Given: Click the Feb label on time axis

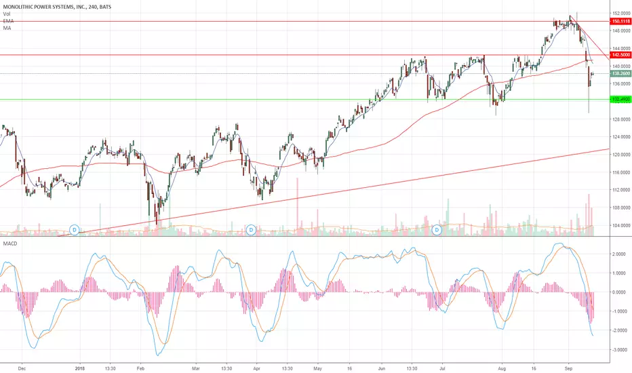Looking at the screenshot, I should 140,368.
